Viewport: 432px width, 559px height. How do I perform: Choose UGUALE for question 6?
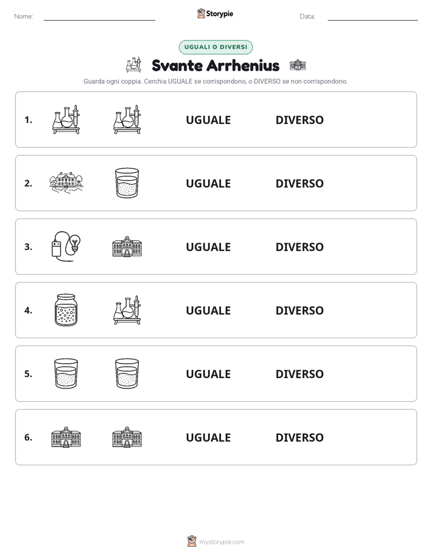coord(208,437)
